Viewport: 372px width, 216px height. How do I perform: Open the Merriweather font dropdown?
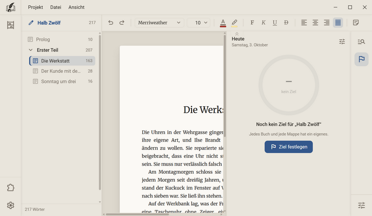(159, 22)
